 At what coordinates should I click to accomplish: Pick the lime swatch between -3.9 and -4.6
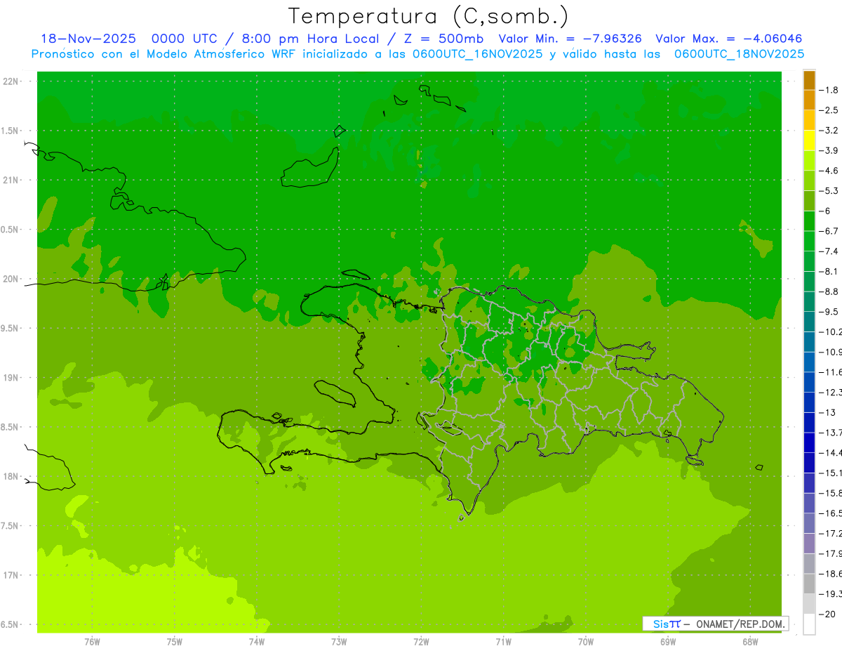(x=809, y=161)
